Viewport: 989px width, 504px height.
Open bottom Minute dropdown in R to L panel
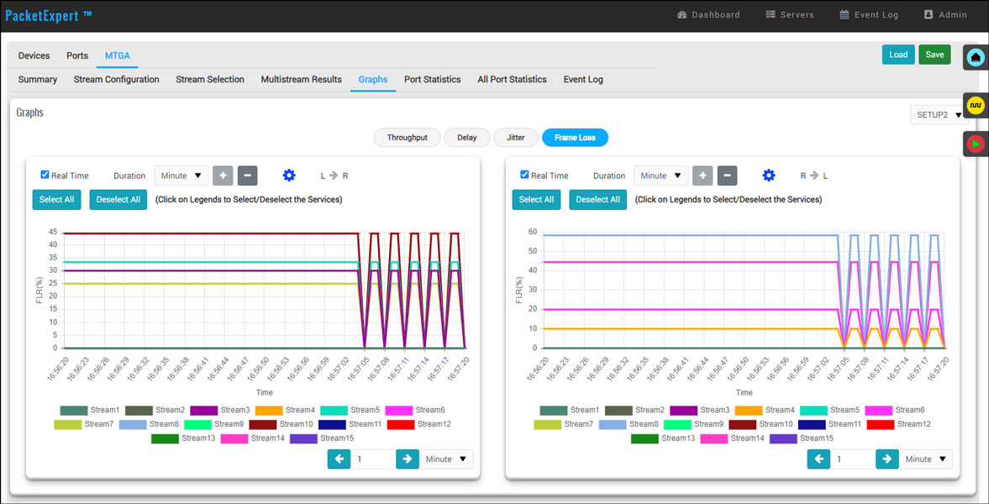click(x=927, y=459)
